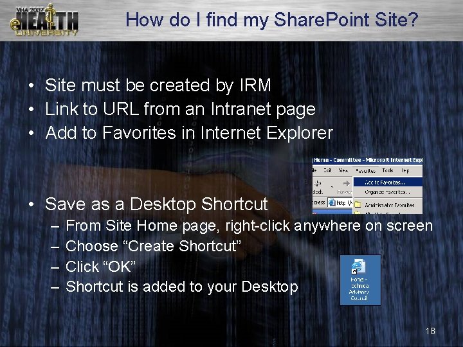The width and height of the screenshot is (463, 347).
Task: Click the eHealth University logo
Action: (x=44, y=20)
